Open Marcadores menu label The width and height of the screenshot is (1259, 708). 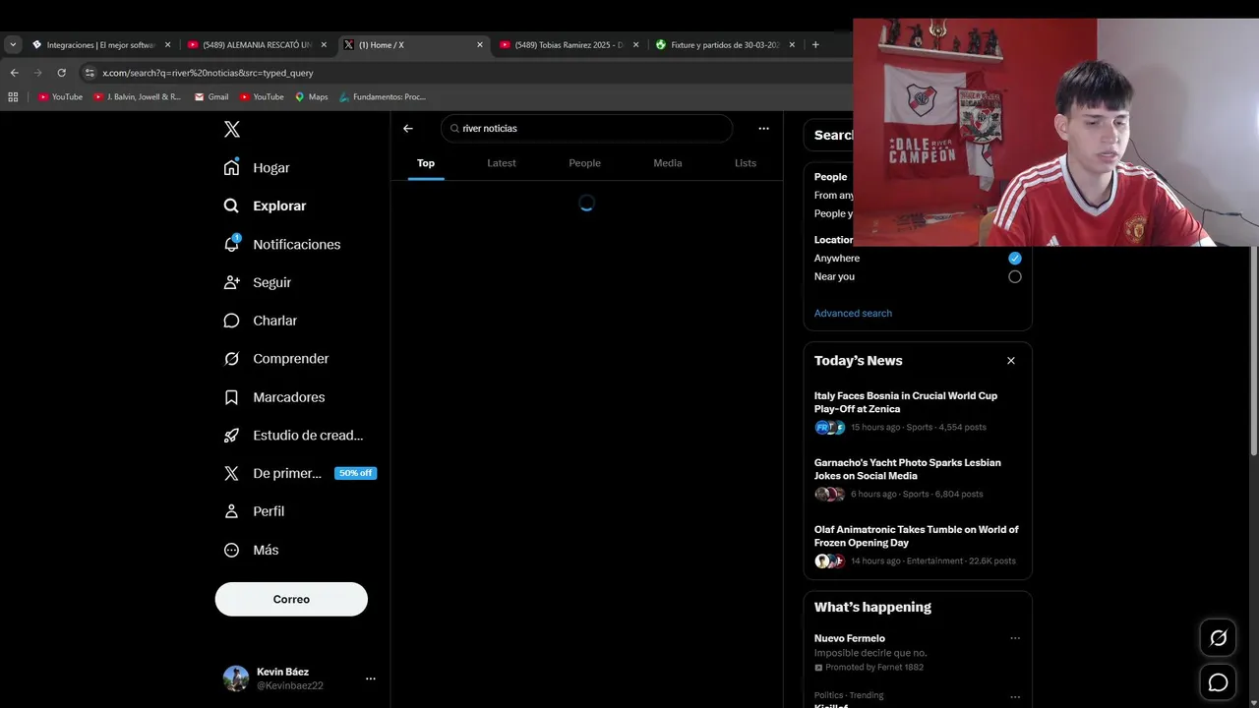289,397
